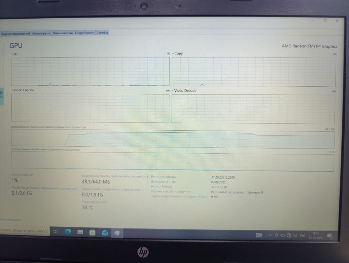
Task: Show hidden tray icons chevron
Action: (270, 235)
